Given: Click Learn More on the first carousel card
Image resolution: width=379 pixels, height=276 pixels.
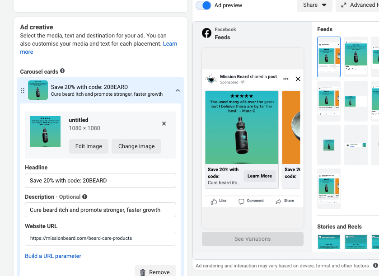Looking at the screenshot, I should (x=260, y=176).
